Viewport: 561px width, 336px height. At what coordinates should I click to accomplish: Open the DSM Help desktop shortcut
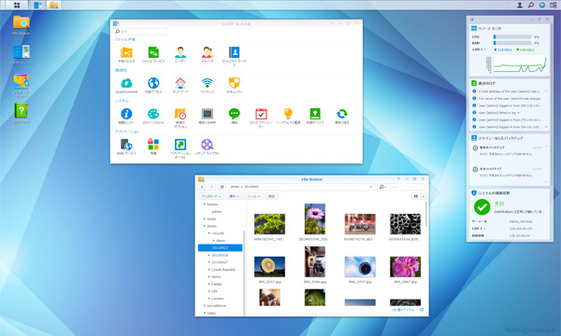22,113
